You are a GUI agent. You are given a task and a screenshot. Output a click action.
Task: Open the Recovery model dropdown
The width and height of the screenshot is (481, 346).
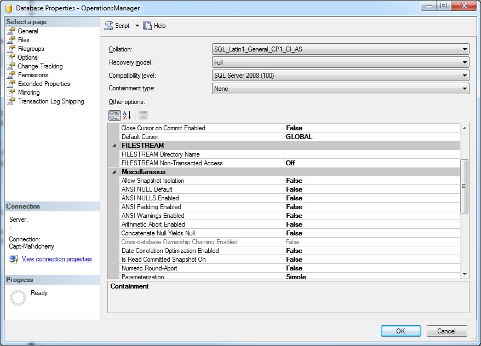point(341,62)
